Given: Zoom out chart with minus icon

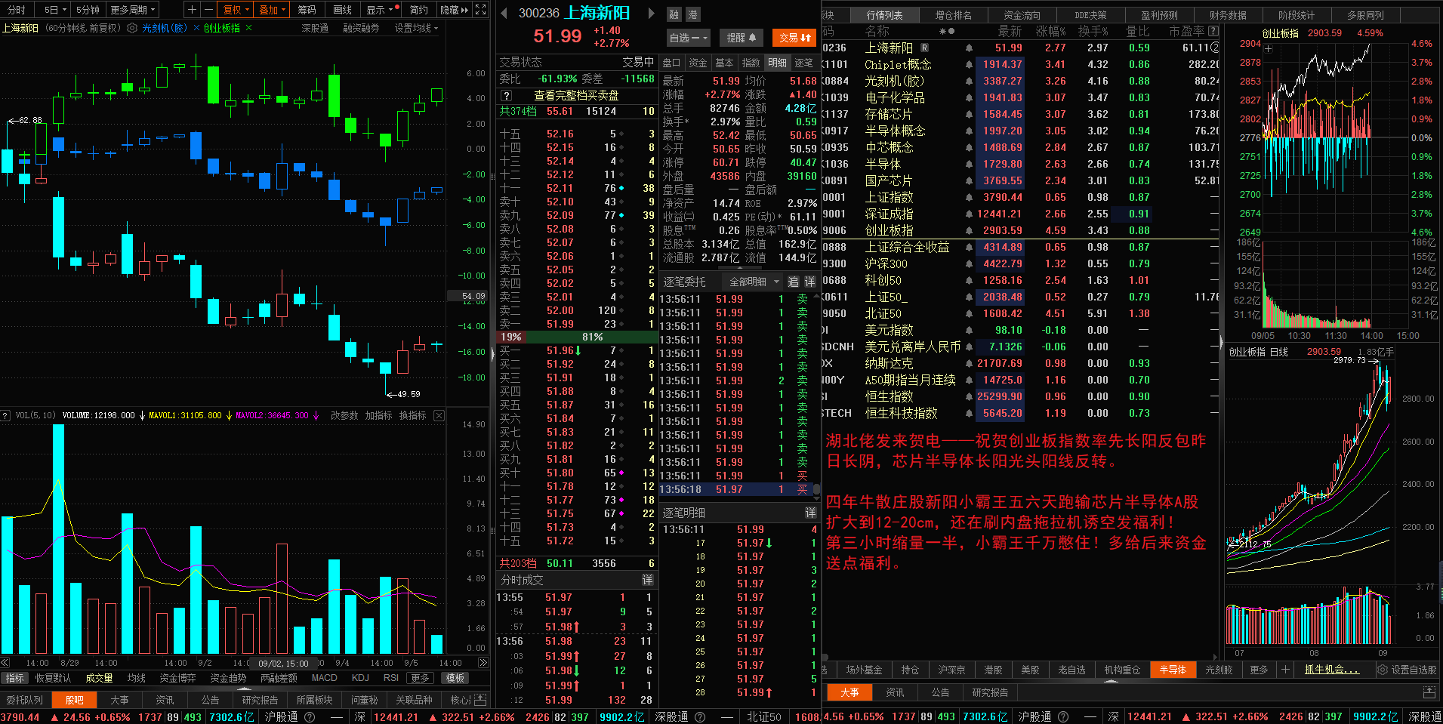Looking at the screenshot, I should click(x=208, y=10).
